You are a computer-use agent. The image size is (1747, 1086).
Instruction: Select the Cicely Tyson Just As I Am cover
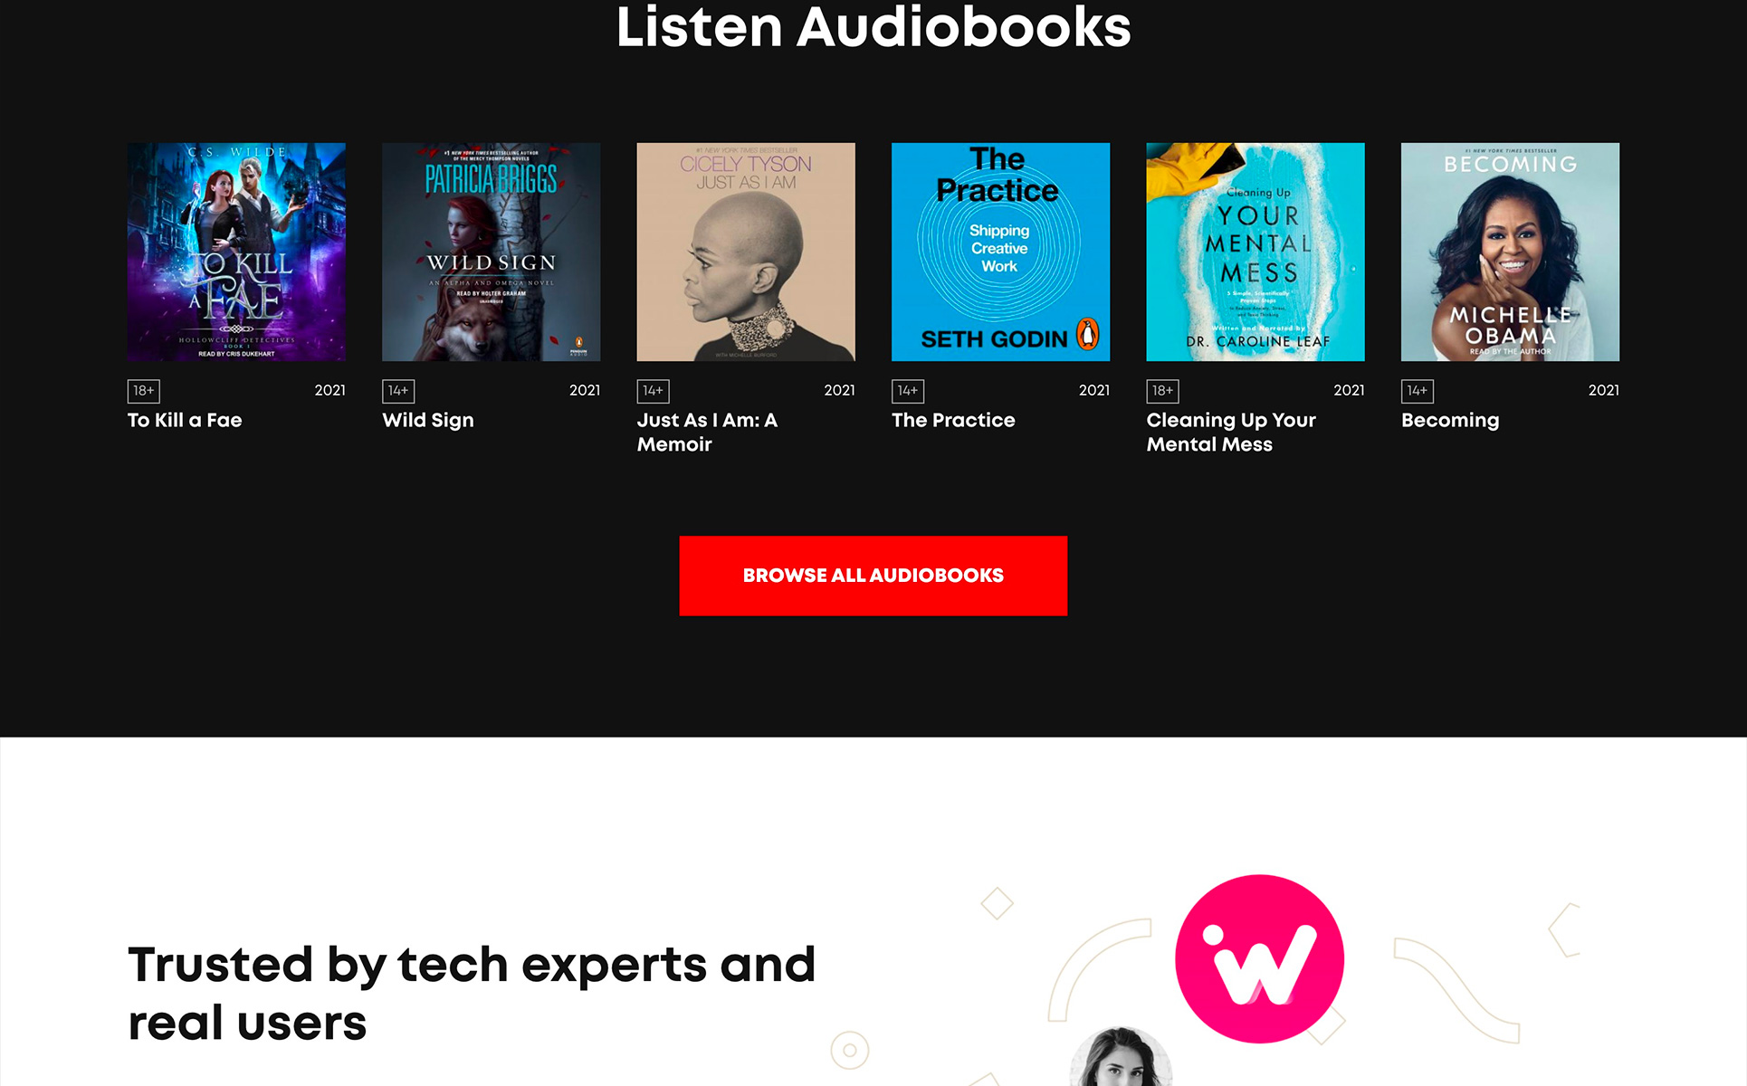(x=746, y=252)
